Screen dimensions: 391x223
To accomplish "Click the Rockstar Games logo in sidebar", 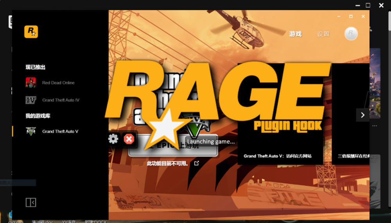I will (x=31, y=31).
